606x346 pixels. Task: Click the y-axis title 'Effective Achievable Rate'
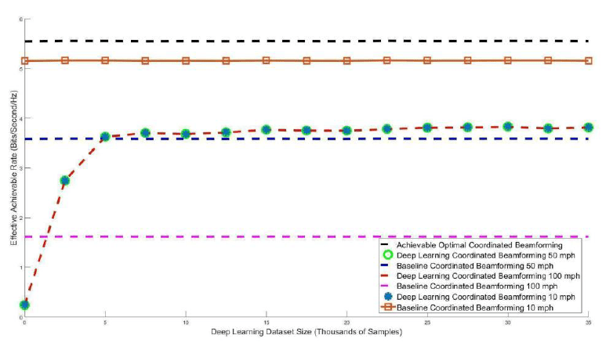[13, 167]
